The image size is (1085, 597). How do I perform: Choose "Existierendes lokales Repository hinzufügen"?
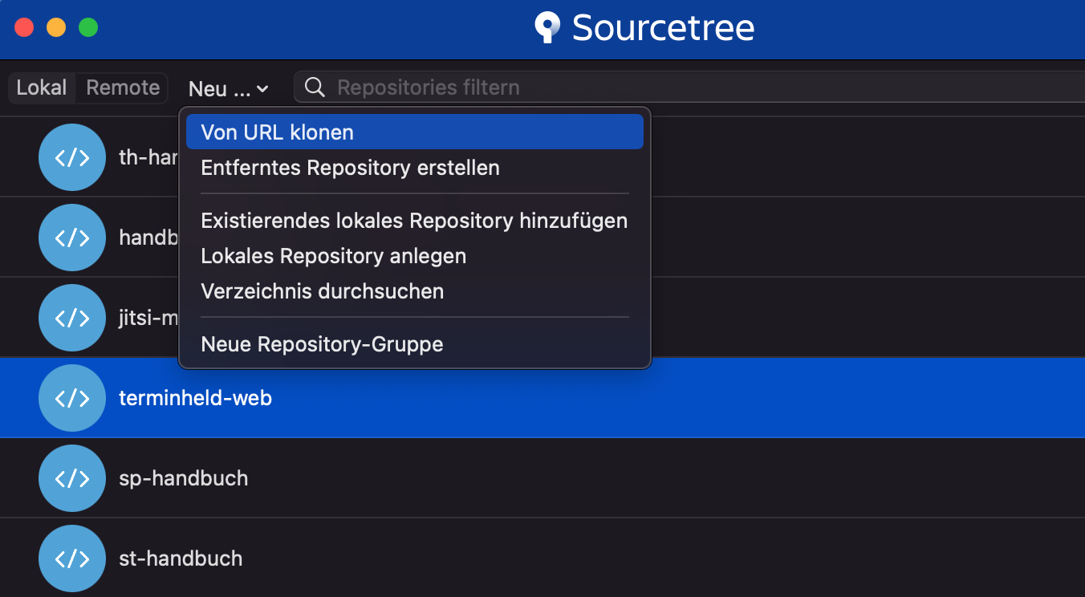coord(414,220)
